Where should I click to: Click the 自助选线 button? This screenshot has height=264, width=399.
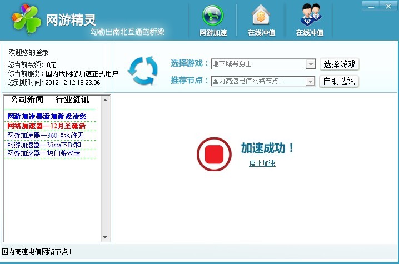[339, 82]
